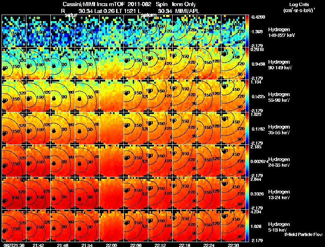325x247 pixels.
Task: Click the 'Log Cnts' units label
Action: pos(299,4)
